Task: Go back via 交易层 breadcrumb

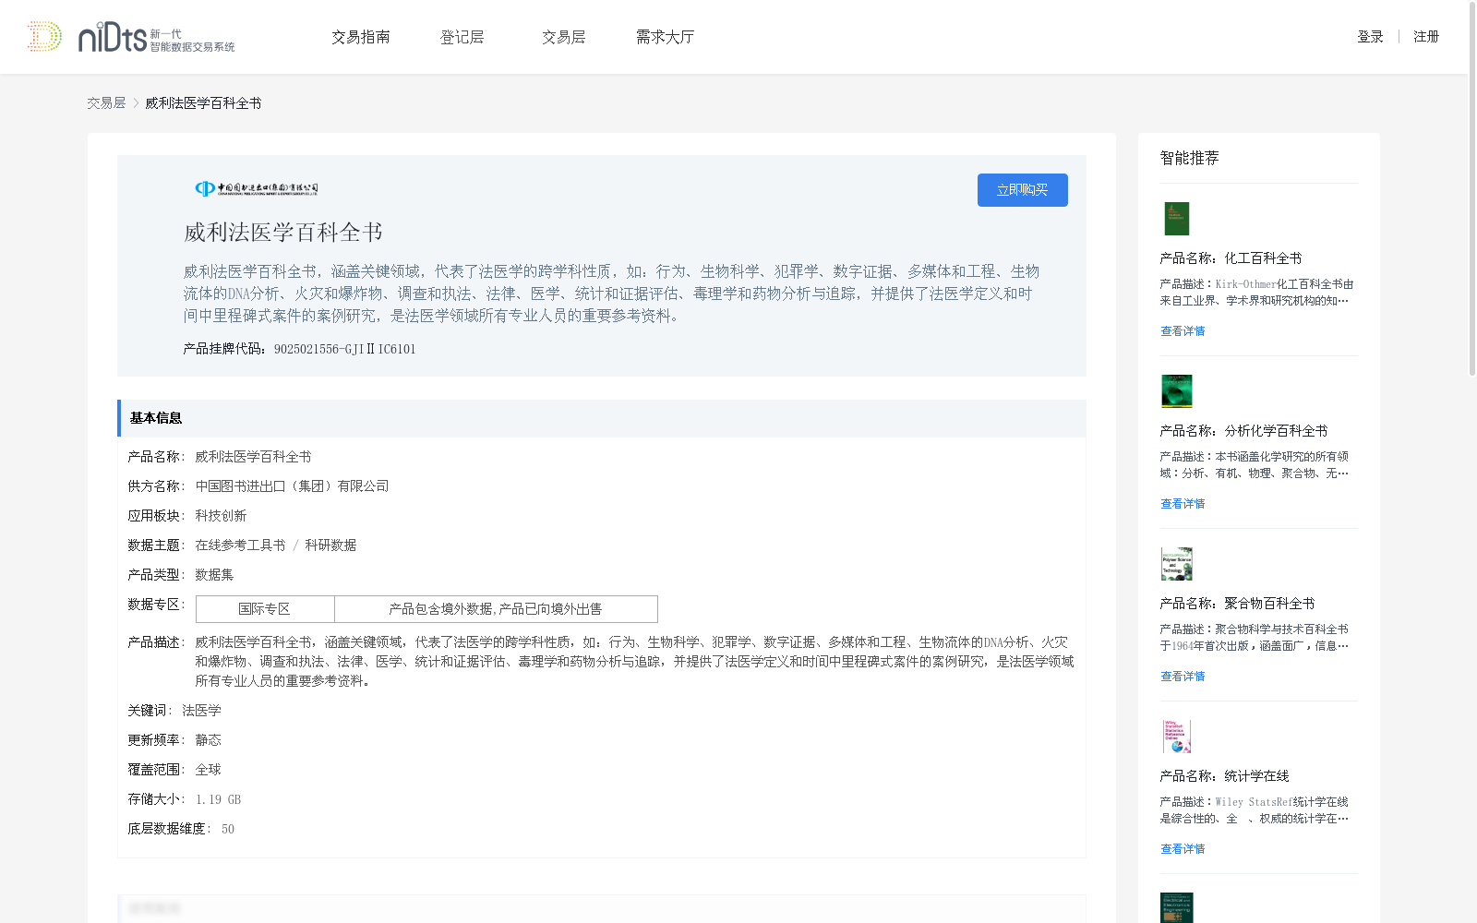Action: [106, 103]
